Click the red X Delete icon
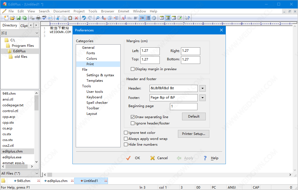Screen dimensions: 298x190 (76, 18)
